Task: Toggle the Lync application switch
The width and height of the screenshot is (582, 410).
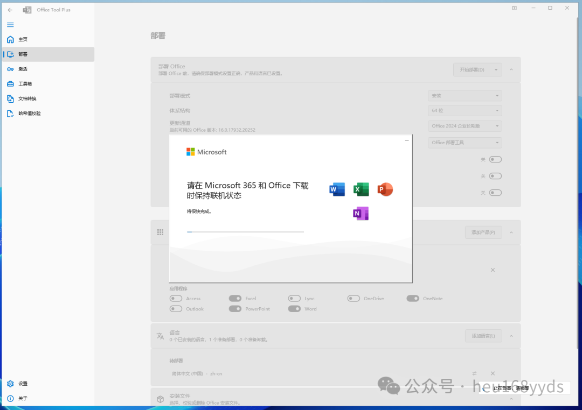Action: pyautogui.click(x=294, y=299)
